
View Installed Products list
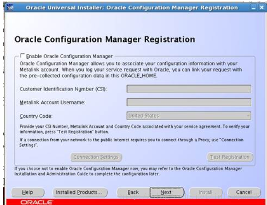click(x=80, y=192)
